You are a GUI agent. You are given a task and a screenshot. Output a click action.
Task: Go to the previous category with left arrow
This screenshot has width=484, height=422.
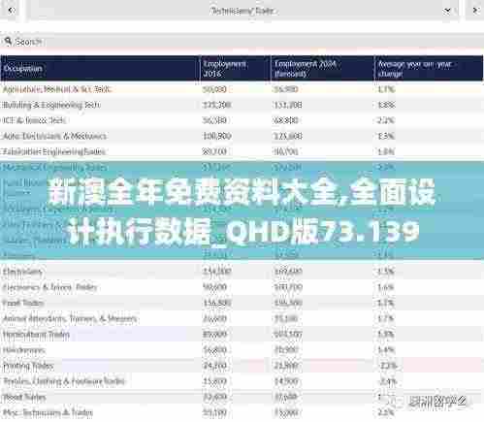tap(12, 11)
